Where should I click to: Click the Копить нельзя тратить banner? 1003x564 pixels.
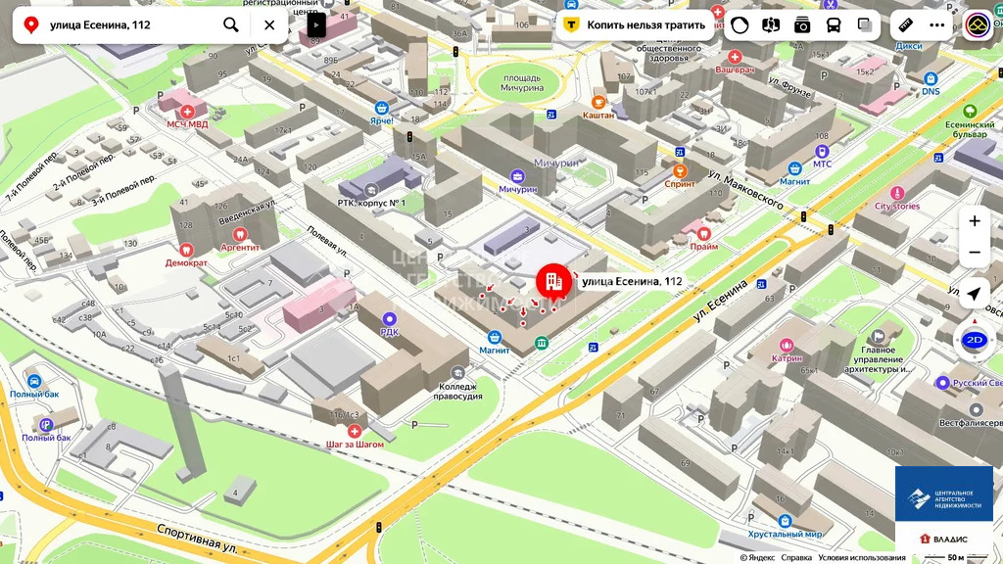pyautogui.click(x=635, y=24)
